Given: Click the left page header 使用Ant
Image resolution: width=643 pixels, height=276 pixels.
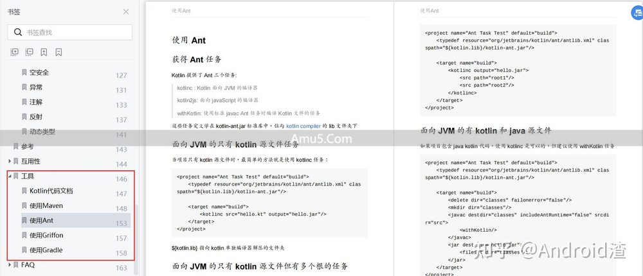Looking at the screenshot, I should (181, 11).
